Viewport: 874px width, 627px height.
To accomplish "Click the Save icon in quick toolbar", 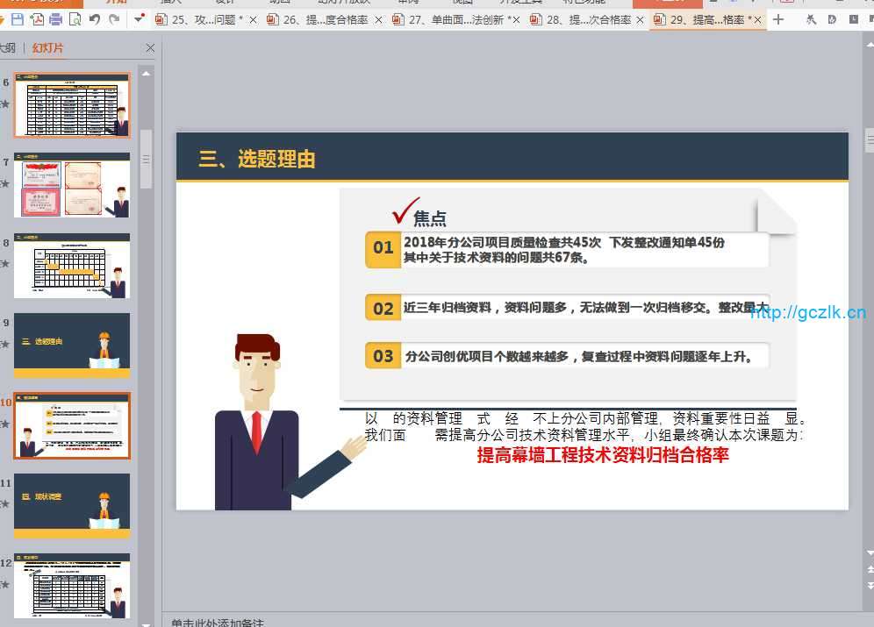I will tap(18, 19).
